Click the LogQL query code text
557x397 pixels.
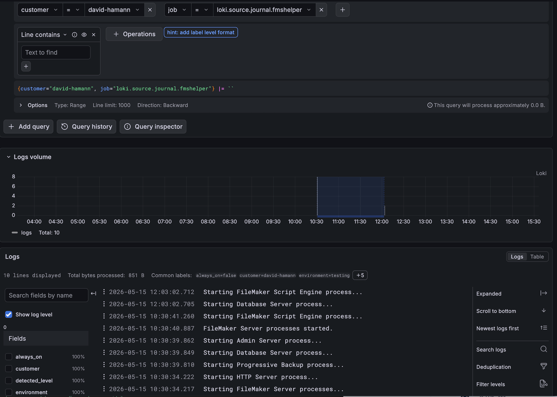click(126, 89)
